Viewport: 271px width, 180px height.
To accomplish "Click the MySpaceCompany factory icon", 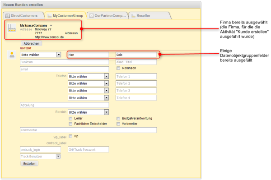I will tap(12, 28).
